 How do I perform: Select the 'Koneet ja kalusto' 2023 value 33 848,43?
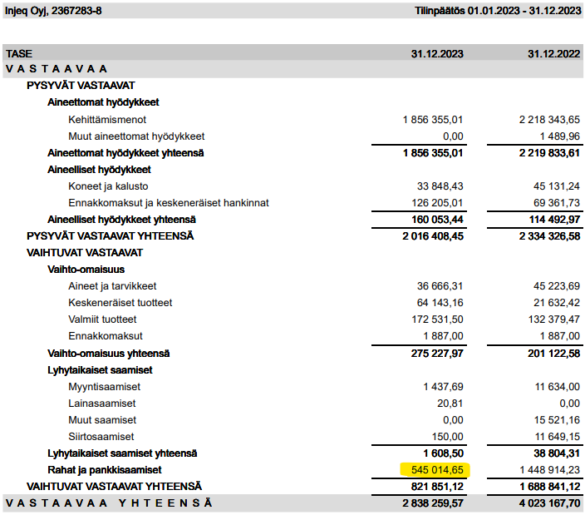(440, 186)
